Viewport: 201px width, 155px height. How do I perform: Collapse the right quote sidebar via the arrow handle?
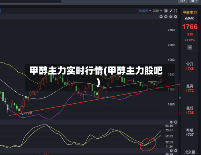180,98
